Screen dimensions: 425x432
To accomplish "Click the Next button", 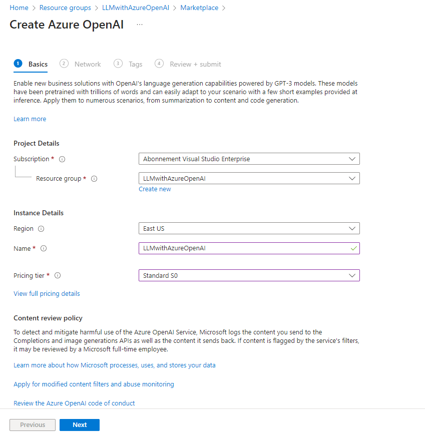I will [x=80, y=425].
